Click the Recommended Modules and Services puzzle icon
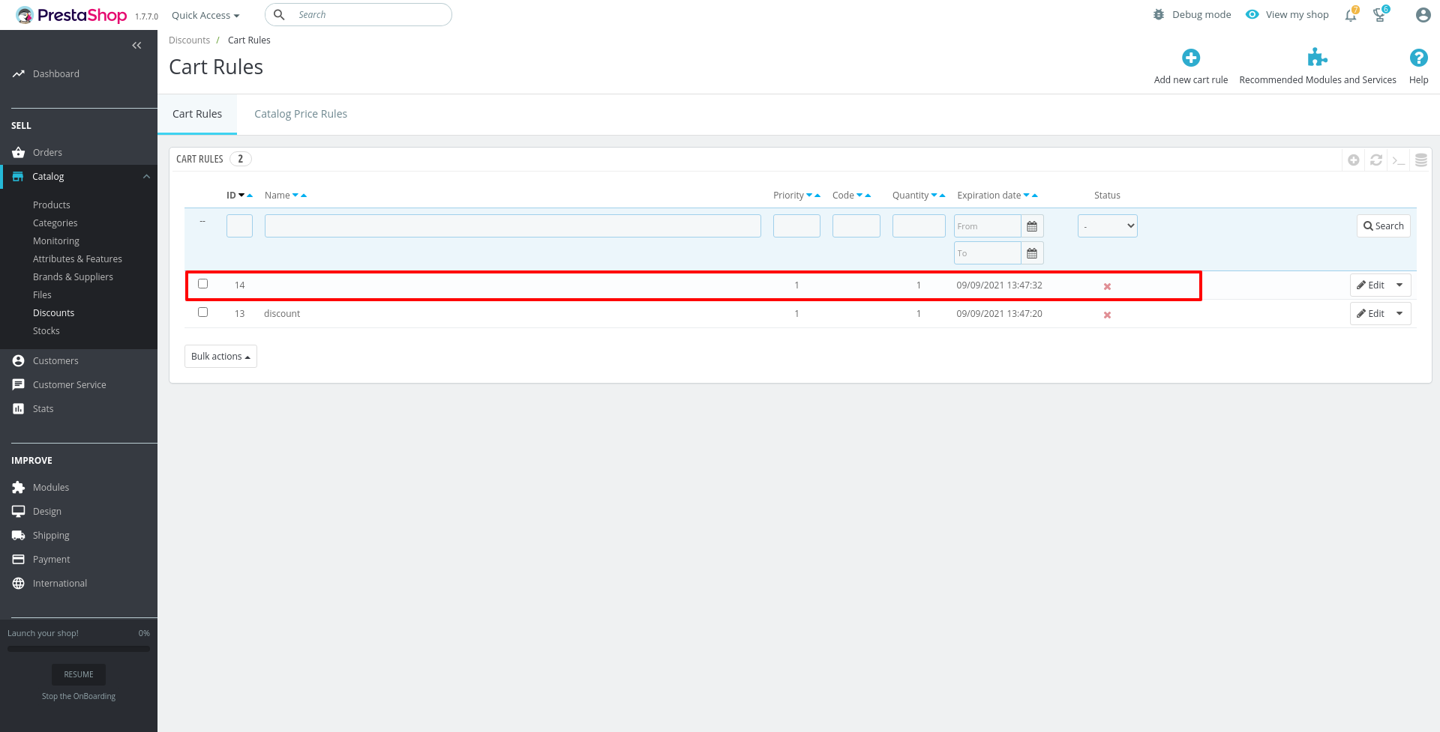1440x732 pixels. 1318,56
